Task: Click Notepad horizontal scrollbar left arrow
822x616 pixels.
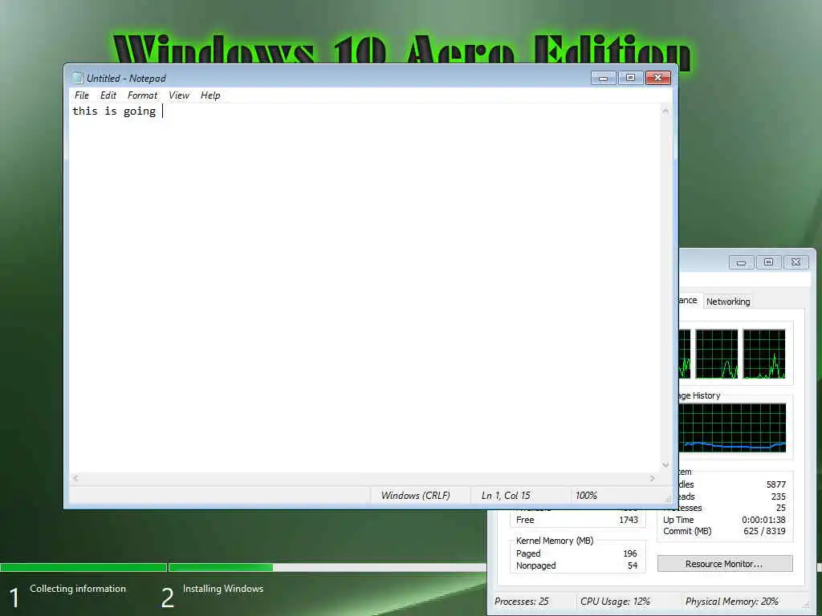Action: pyautogui.click(x=75, y=478)
